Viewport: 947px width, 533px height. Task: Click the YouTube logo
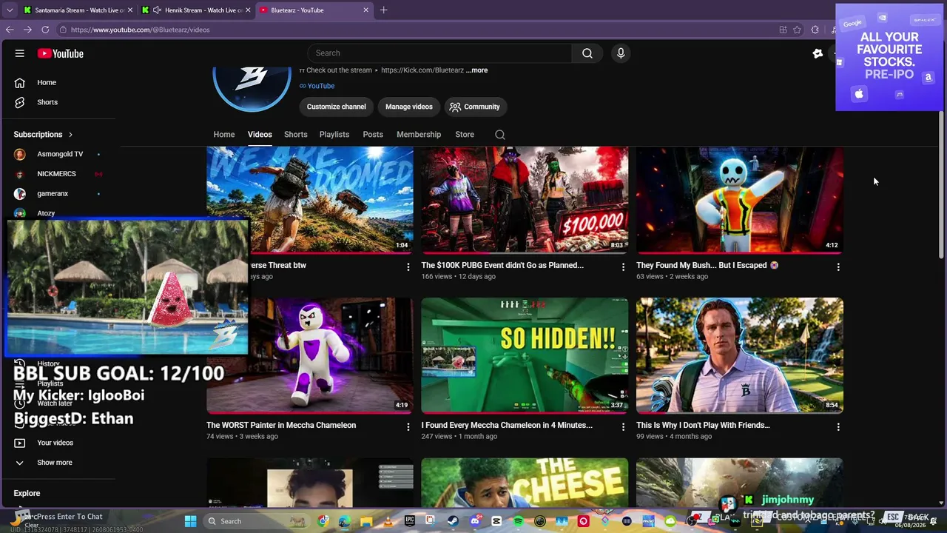61,53
